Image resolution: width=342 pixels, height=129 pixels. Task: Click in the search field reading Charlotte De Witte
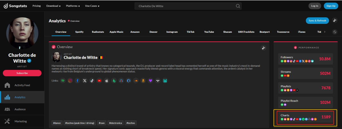(188, 6)
